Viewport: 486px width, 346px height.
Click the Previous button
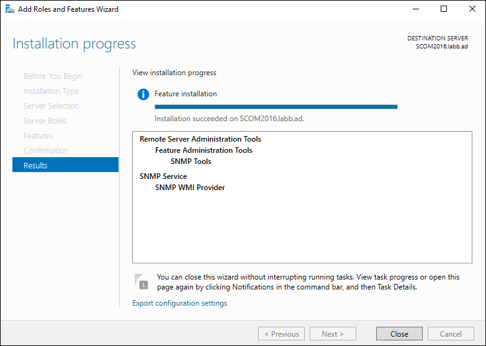[281, 334]
